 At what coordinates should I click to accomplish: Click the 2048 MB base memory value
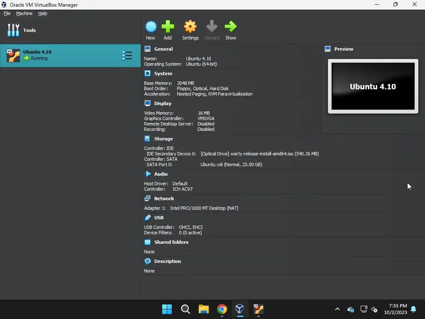186,83
